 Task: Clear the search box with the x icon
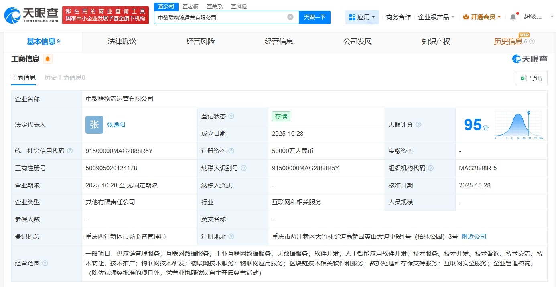point(290,16)
